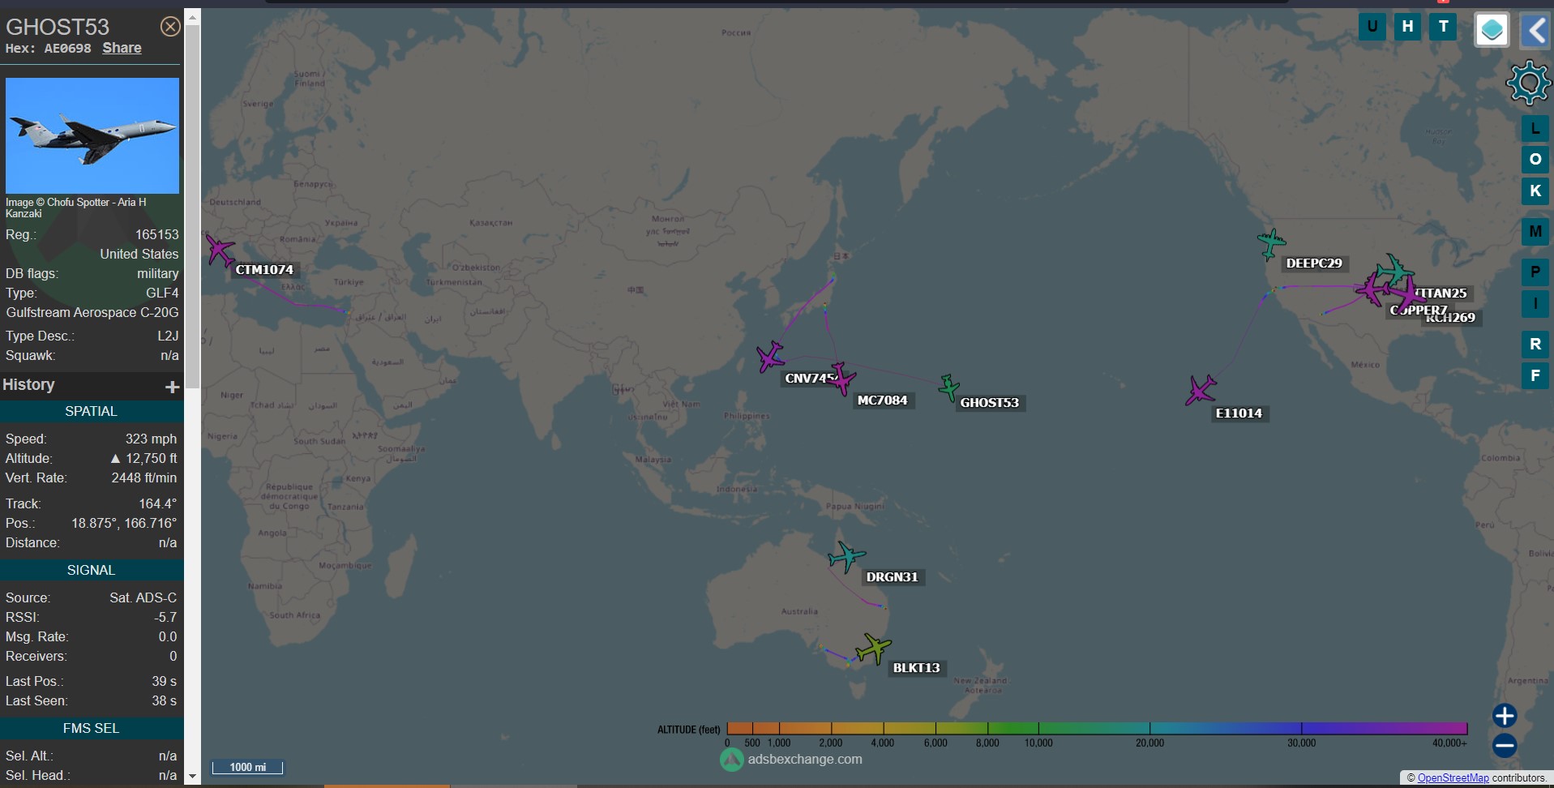The image size is (1554, 788).
Task: Select the E11014 aircraft icon
Action: [1201, 390]
